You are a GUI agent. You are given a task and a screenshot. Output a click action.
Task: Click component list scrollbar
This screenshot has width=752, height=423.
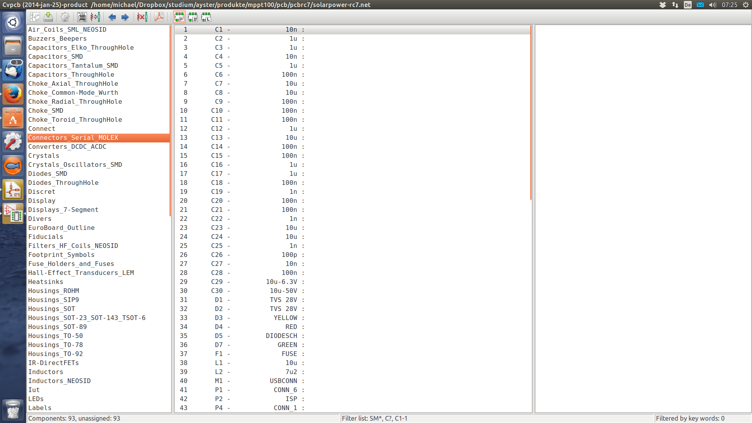coord(531,114)
